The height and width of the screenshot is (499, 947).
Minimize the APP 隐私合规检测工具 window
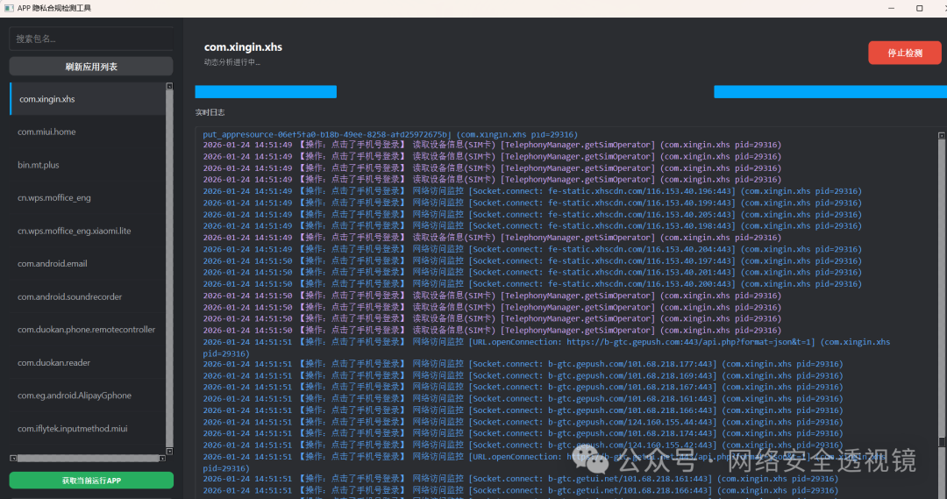892,8
